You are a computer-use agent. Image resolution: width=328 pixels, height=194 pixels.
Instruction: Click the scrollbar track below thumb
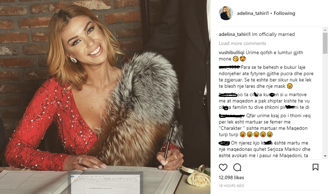tap(325, 104)
